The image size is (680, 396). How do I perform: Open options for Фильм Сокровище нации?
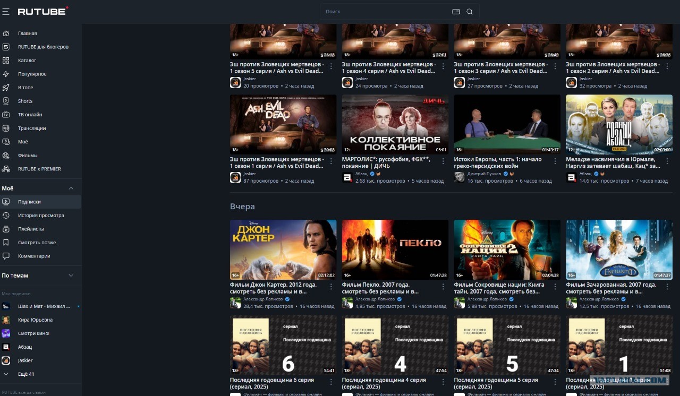[x=555, y=287]
